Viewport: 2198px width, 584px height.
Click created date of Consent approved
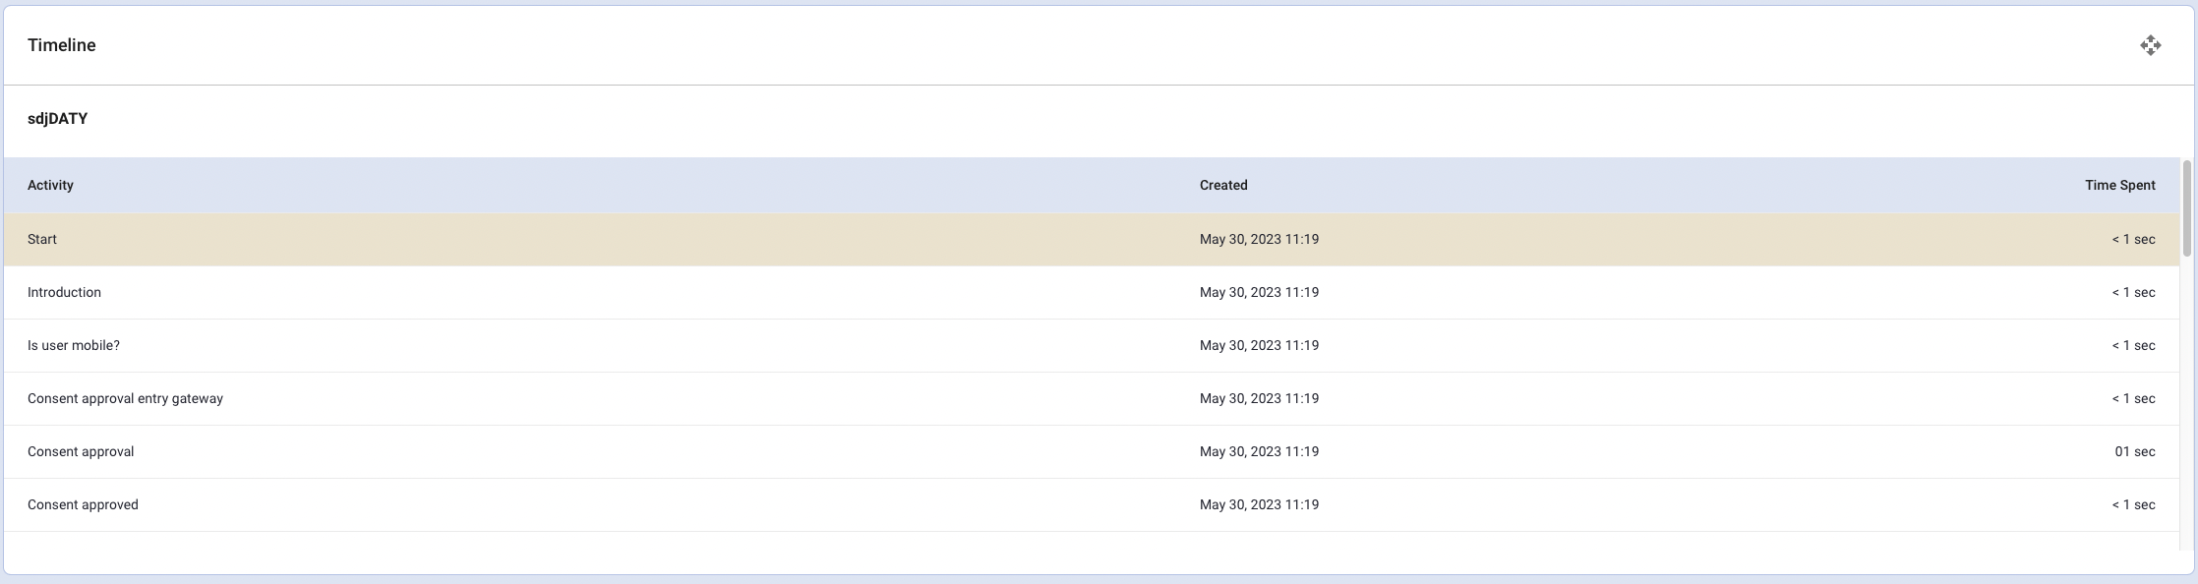(1259, 504)
